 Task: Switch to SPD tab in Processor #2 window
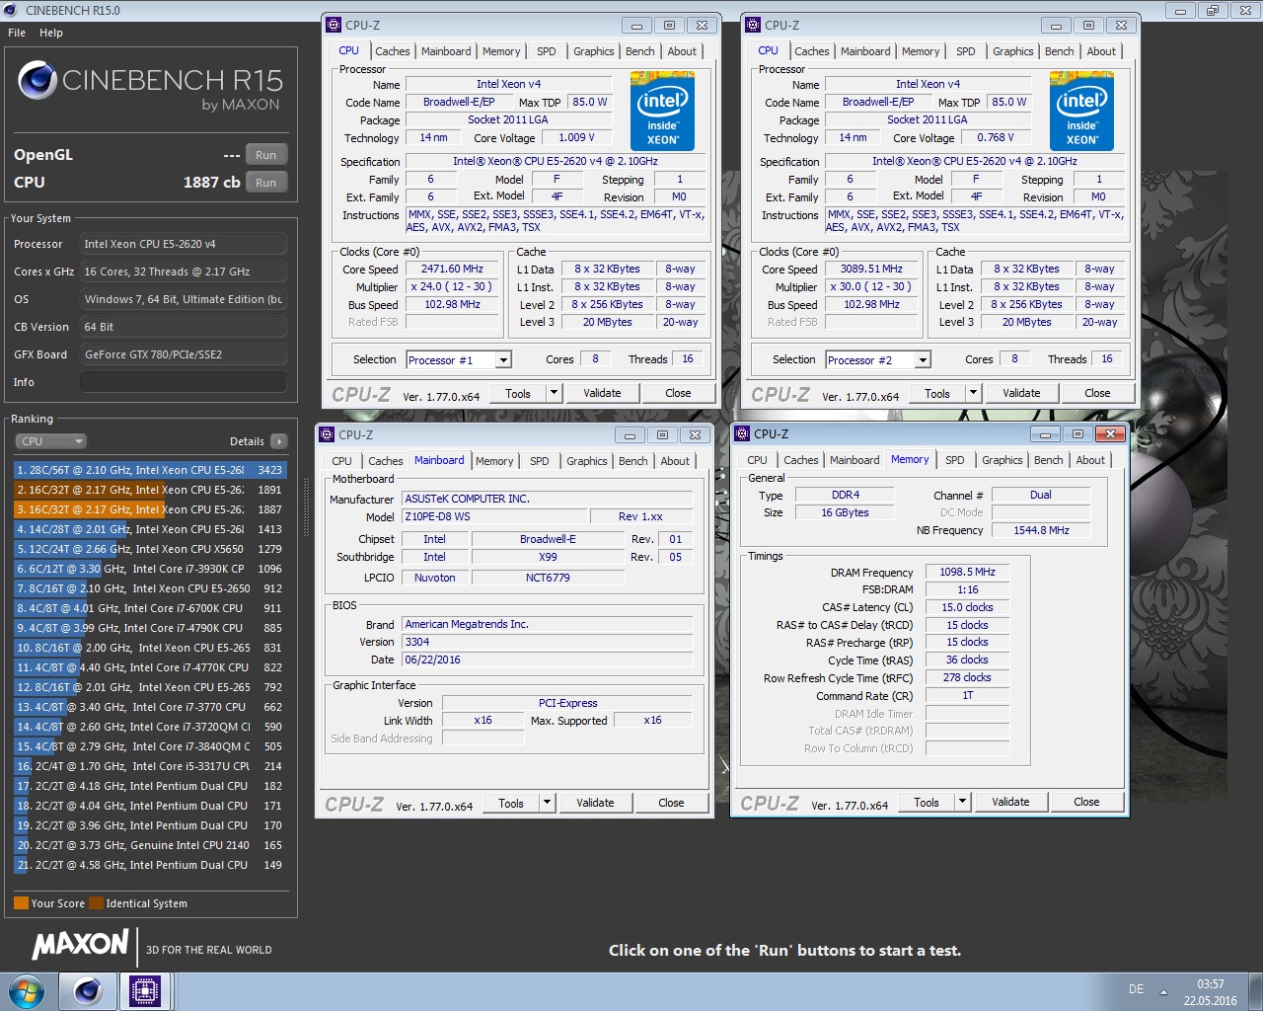(x=966, y=51)
